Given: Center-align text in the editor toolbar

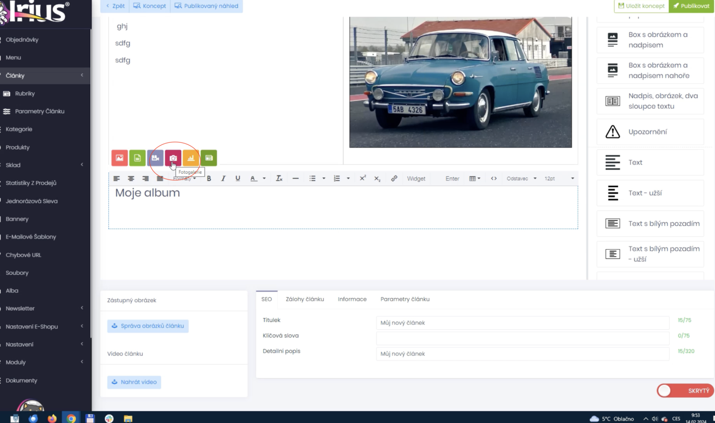Looking at the screenshot, I should (x=131, y=179).
